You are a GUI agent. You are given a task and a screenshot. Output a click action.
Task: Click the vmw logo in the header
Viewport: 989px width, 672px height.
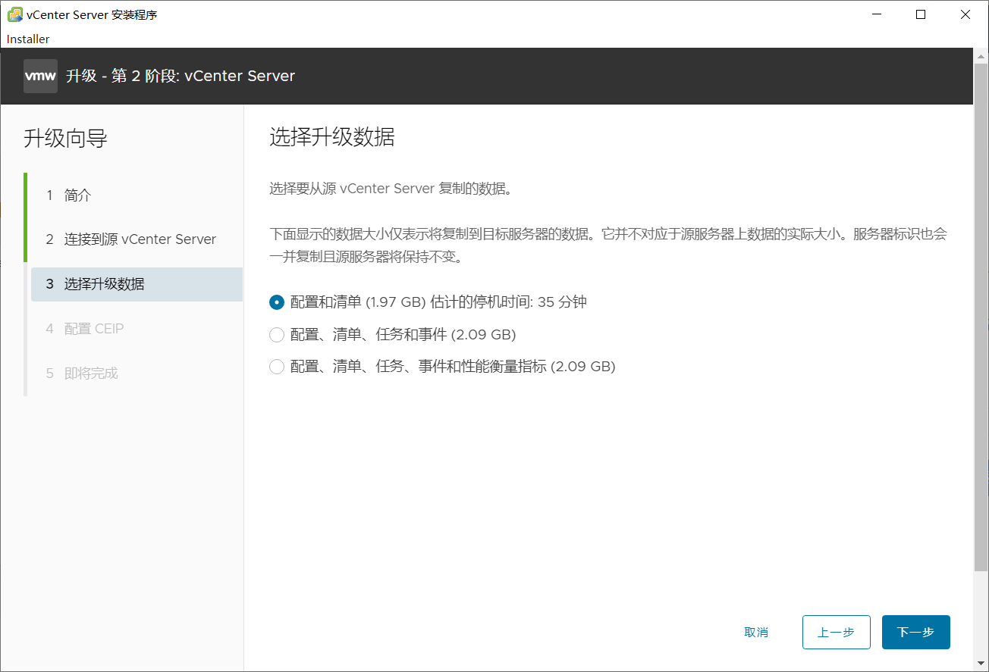coord(40,76)
